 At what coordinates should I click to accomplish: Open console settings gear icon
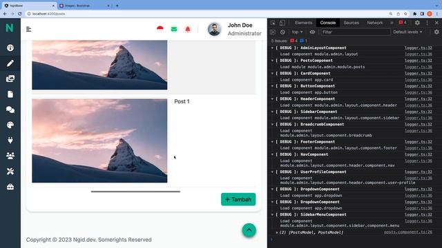[x=436, y=32]
